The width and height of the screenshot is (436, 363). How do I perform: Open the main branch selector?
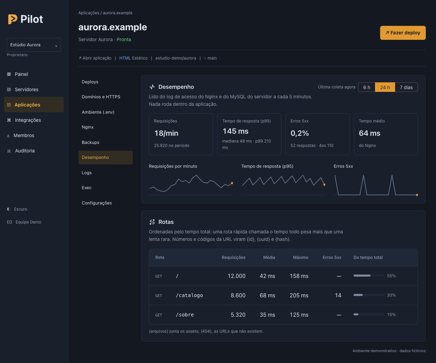click(210, 58)
